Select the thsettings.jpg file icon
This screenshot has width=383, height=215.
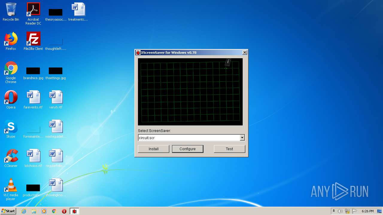click(x=56, y=73)
